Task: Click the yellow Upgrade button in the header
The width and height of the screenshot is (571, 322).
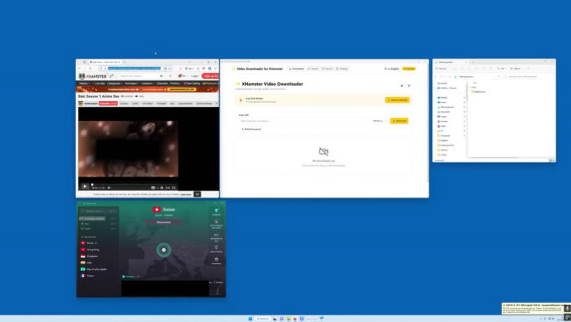Action: 409,69
